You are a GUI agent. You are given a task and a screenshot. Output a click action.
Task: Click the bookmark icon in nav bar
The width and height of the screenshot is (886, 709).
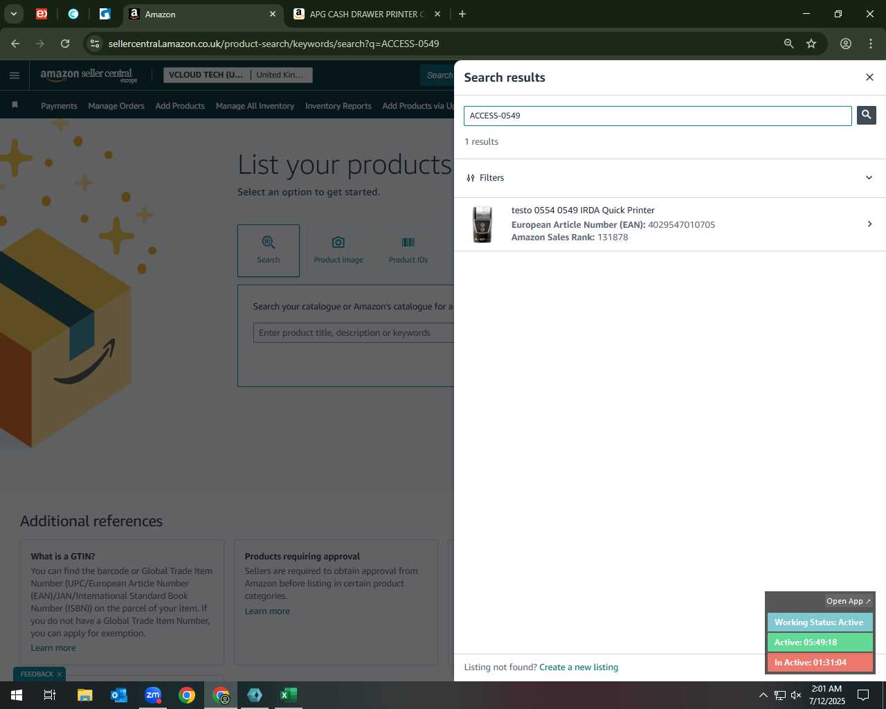pyautogui.click(x=15, y=105)
